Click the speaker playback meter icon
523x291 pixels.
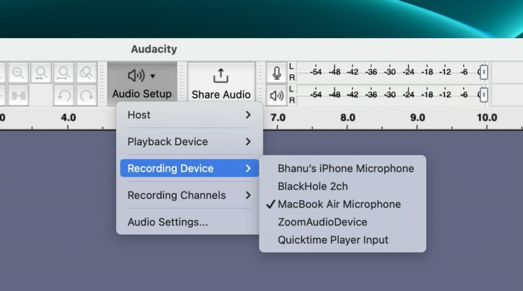[x=277, y=96]
